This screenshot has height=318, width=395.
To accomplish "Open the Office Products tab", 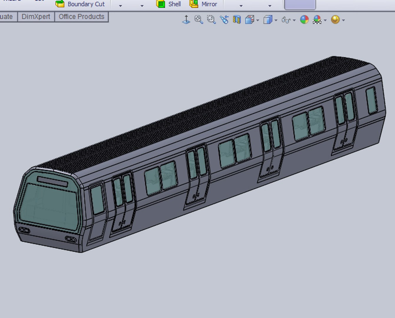I will coord(82,17).
